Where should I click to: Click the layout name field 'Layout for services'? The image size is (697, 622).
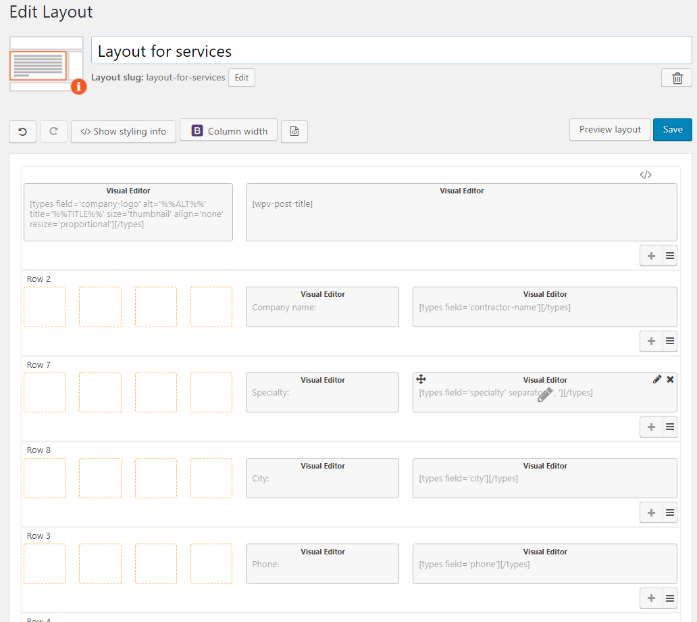[392, 50]
